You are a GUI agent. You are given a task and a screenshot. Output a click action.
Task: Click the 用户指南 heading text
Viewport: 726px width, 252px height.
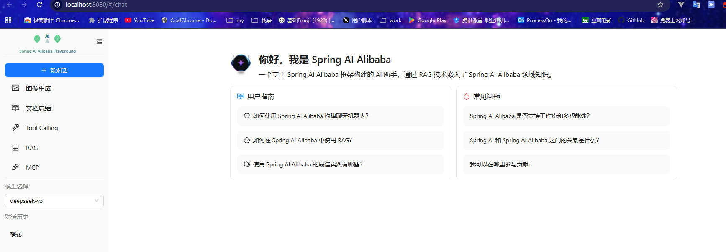[x=261, y=96]
